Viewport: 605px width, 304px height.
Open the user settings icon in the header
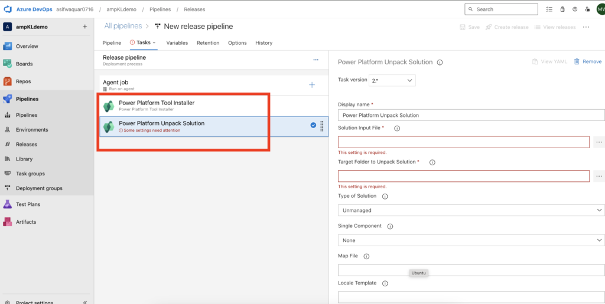[587, 9]
